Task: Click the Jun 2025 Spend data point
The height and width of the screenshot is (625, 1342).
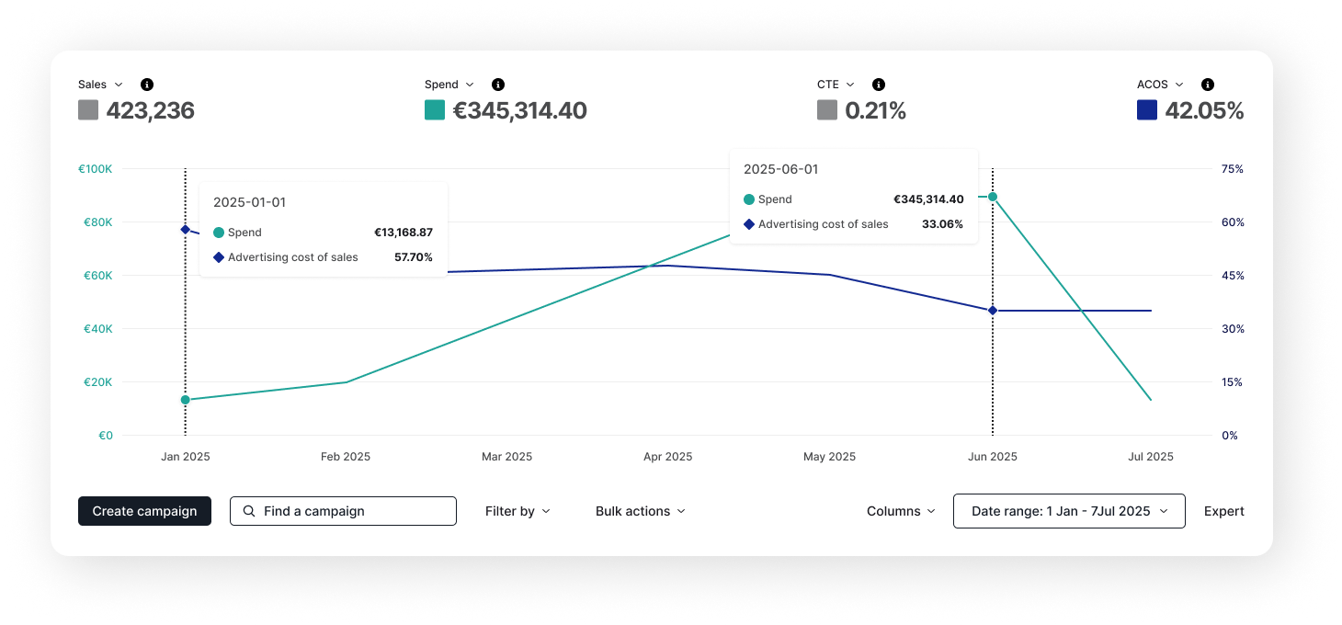Action: [993, 197]
